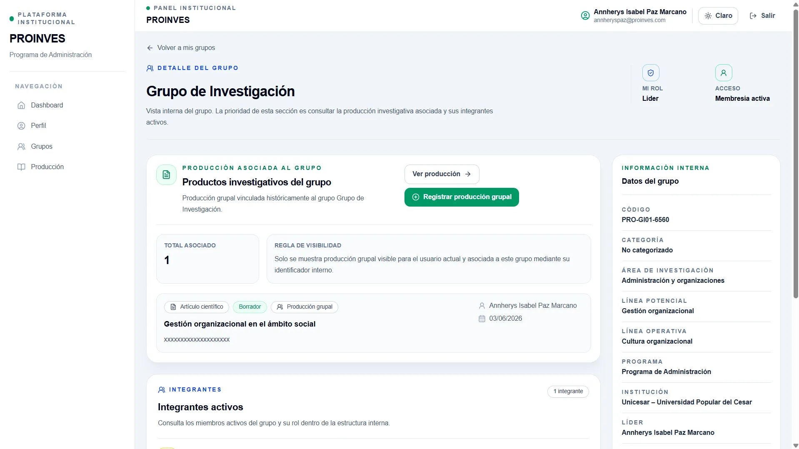
Task: Click Cultura organizacional value
Action: (x=657, y=342)
